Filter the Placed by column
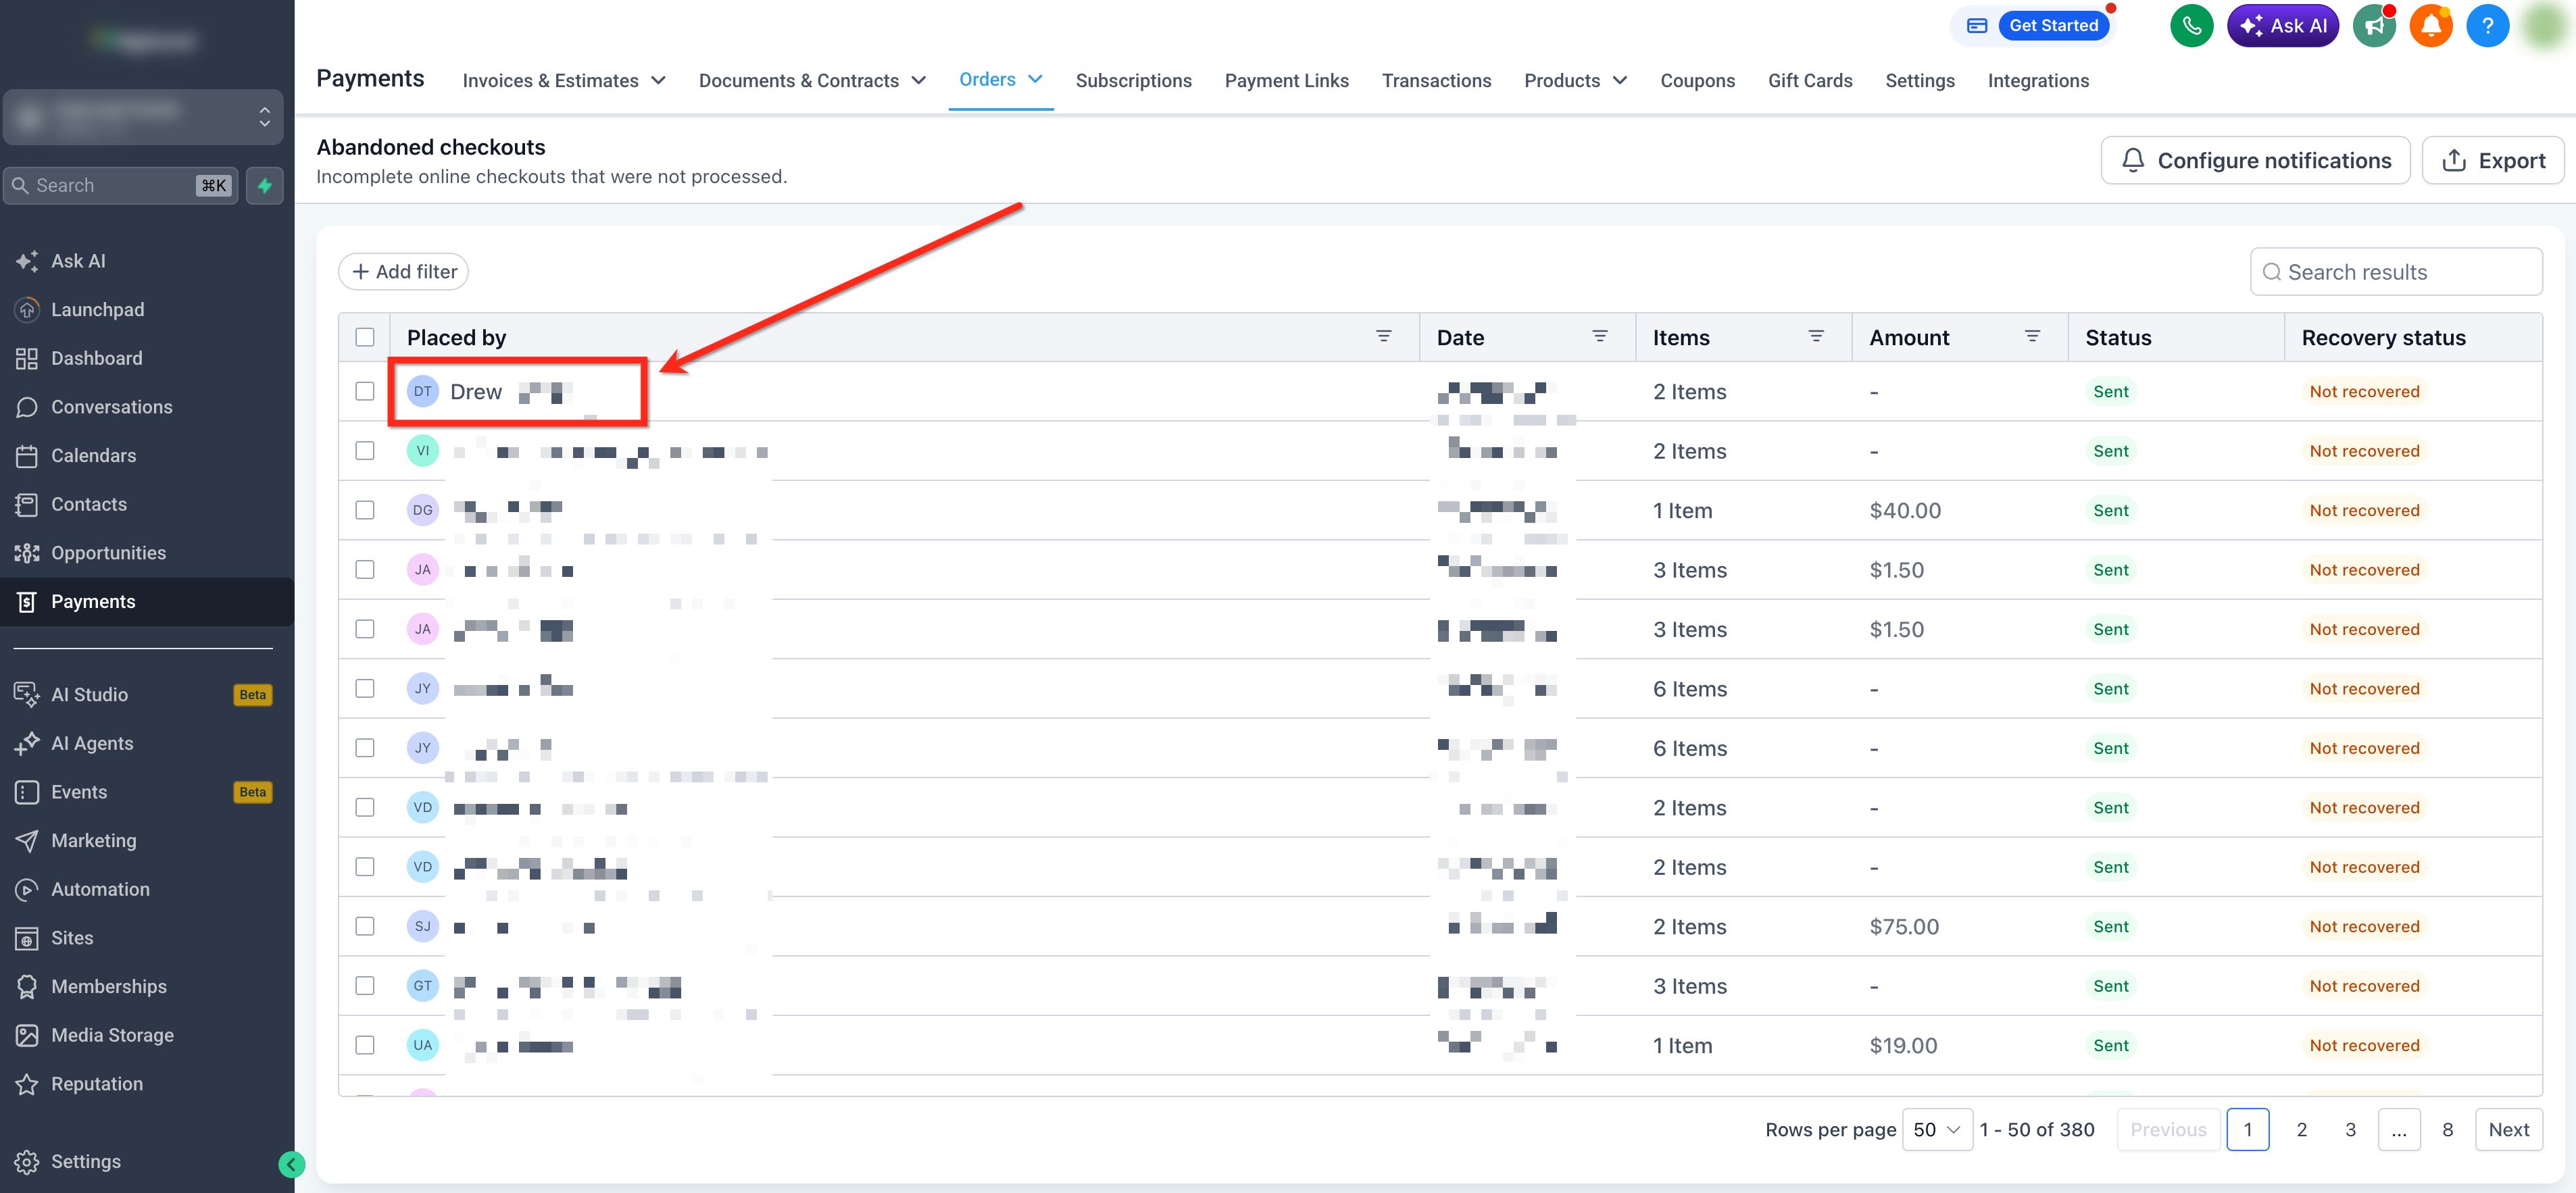 coord(1384,337)
